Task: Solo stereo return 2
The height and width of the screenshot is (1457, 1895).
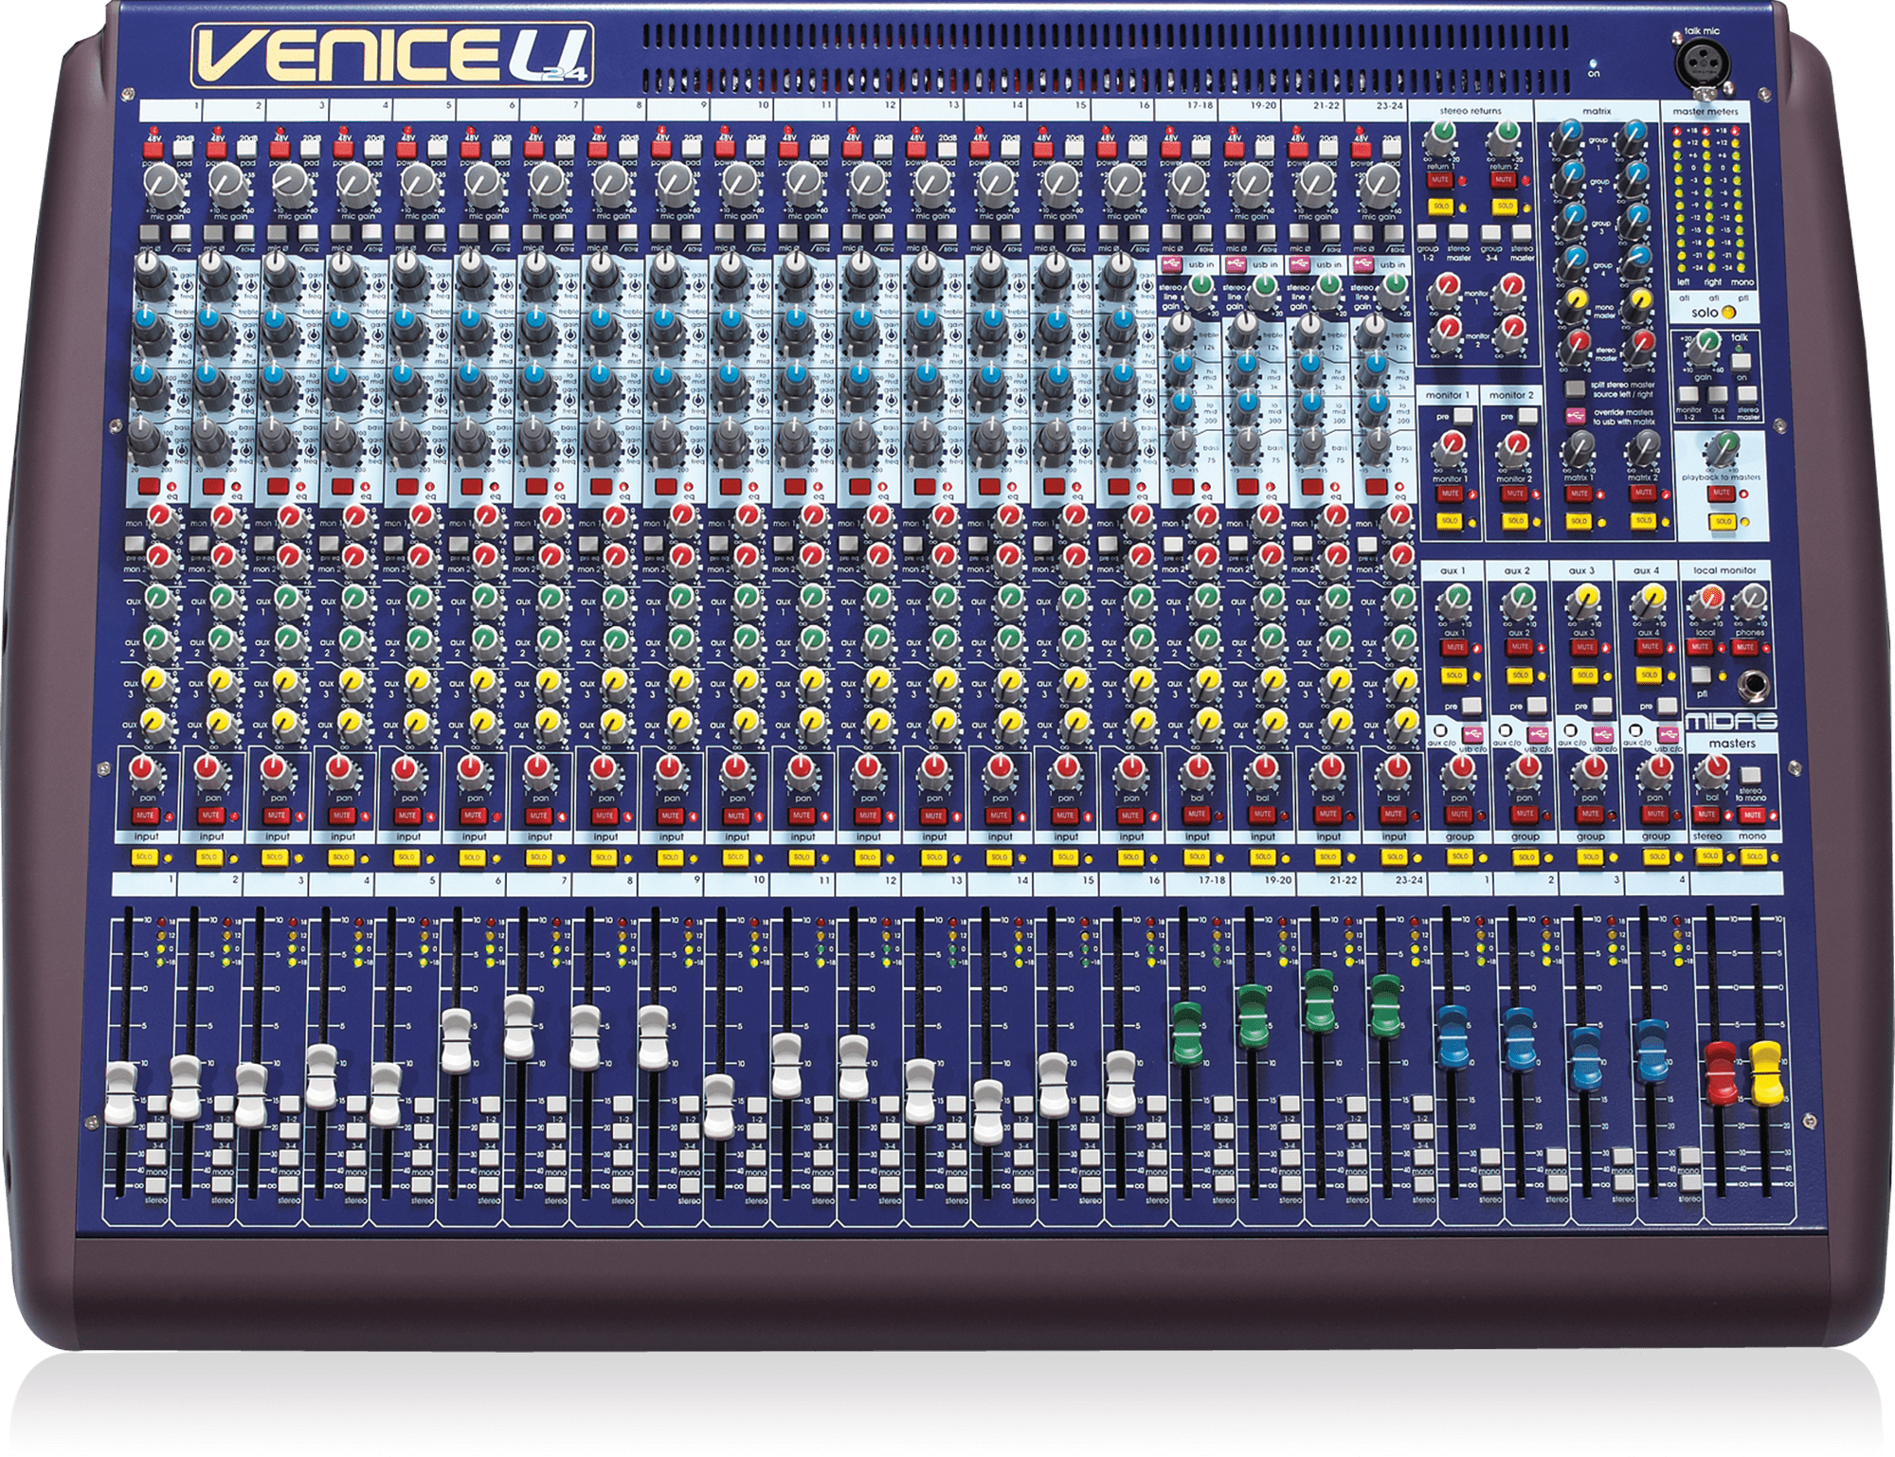Action: click(x=1505, y=206)
